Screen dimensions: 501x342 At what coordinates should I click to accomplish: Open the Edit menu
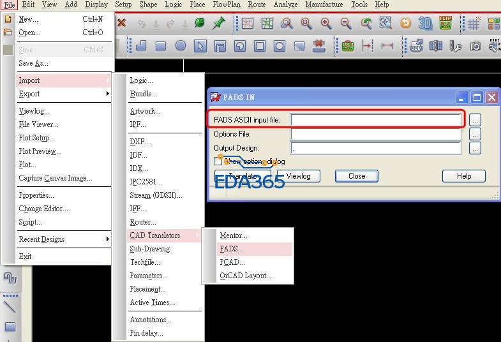point(28,4)
